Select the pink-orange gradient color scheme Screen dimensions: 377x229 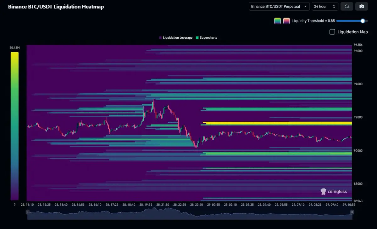[x=286, y=21]
